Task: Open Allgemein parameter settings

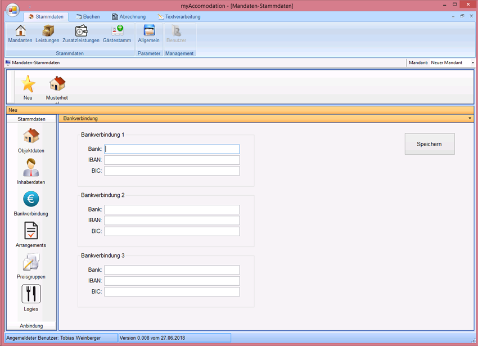Action: tap(149, 34)
